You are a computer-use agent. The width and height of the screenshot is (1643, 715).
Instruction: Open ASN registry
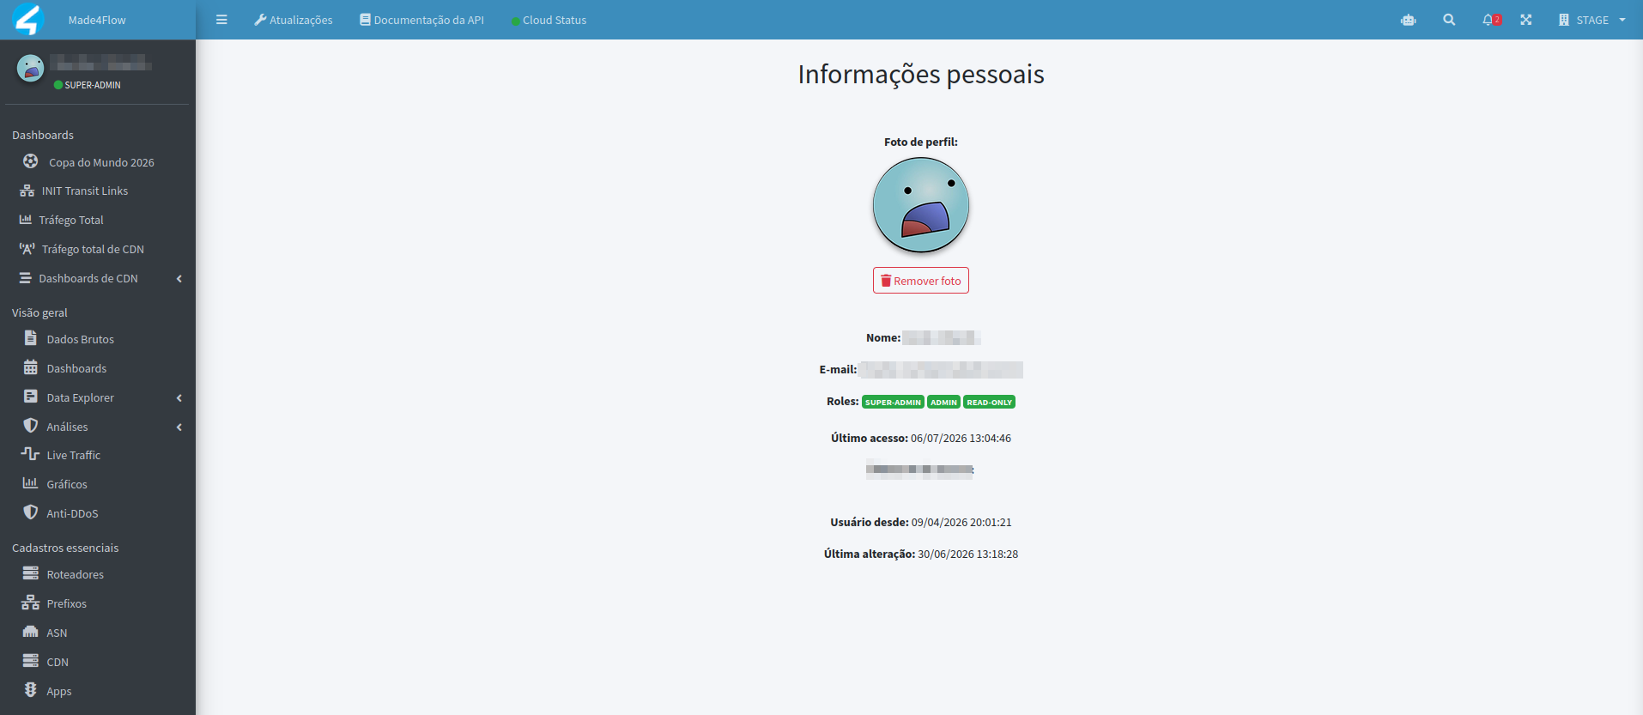57,633
